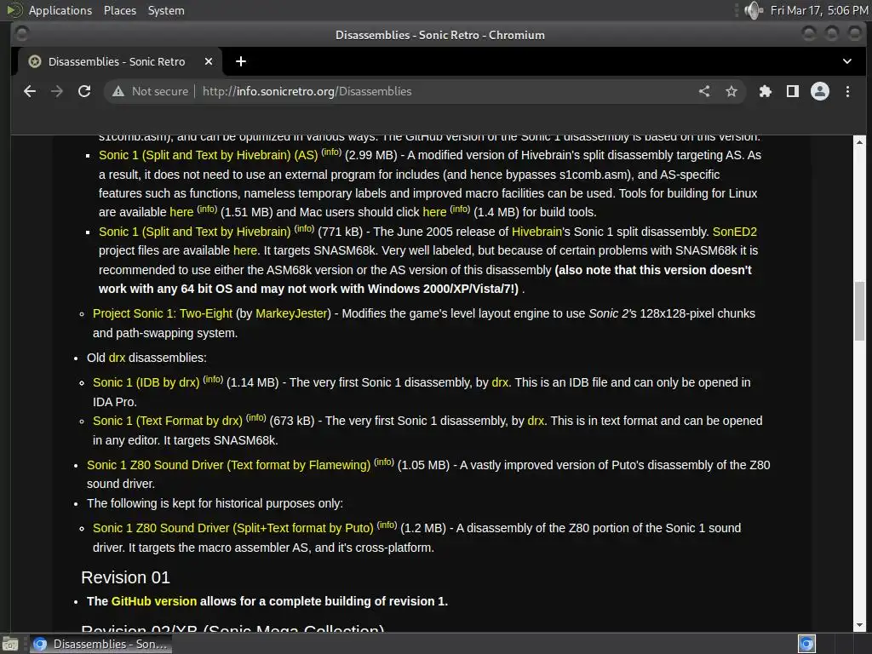This screenshot has height=654, width=872.
Task: Close the Disassemblies - Sonic Retro tab
Action: (209, 61)
